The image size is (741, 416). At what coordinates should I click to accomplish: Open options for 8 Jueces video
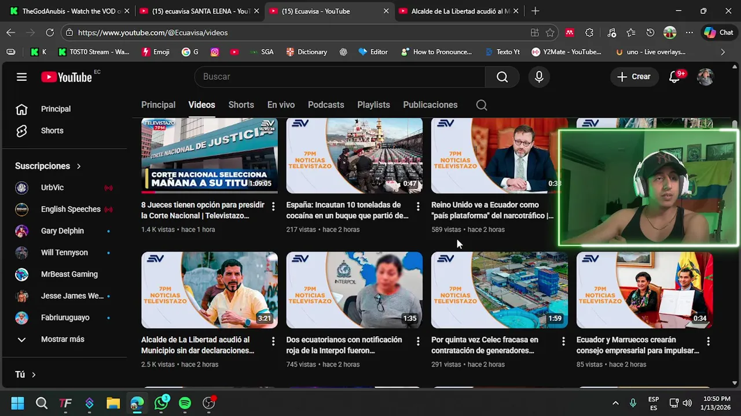(x=273, y=206)
